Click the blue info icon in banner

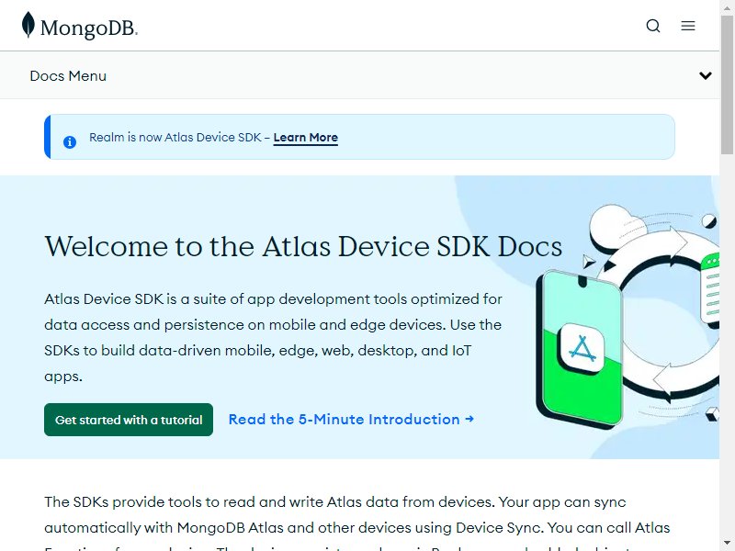click(x=70, y=142)
